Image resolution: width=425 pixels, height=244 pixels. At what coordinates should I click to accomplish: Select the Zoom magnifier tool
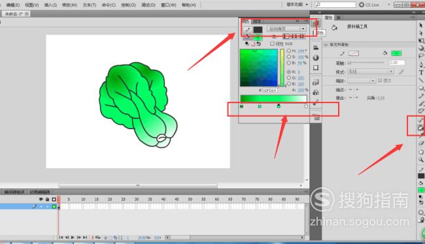tap(421, 160)
